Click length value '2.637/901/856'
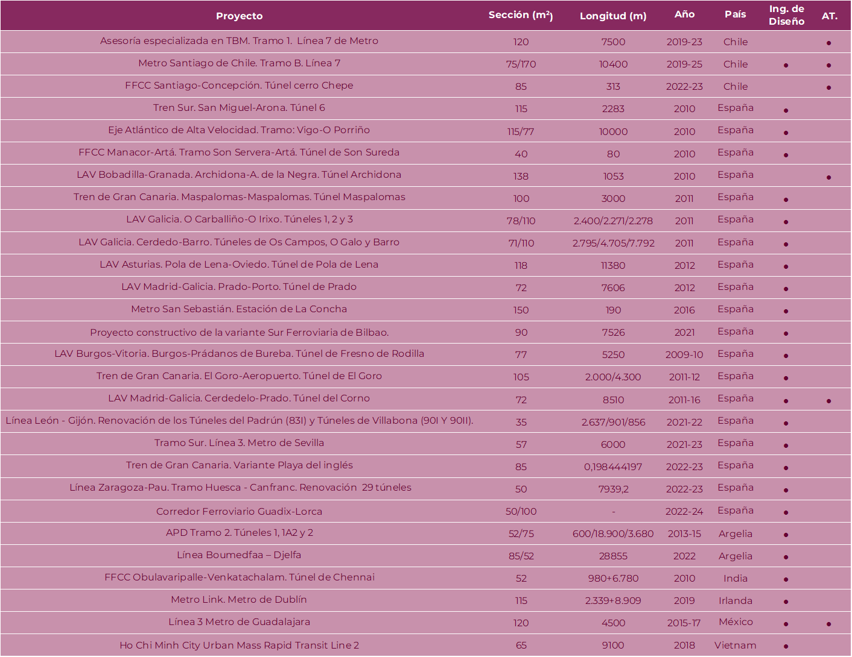The image size is (852, 657). (x=613, y=423)
